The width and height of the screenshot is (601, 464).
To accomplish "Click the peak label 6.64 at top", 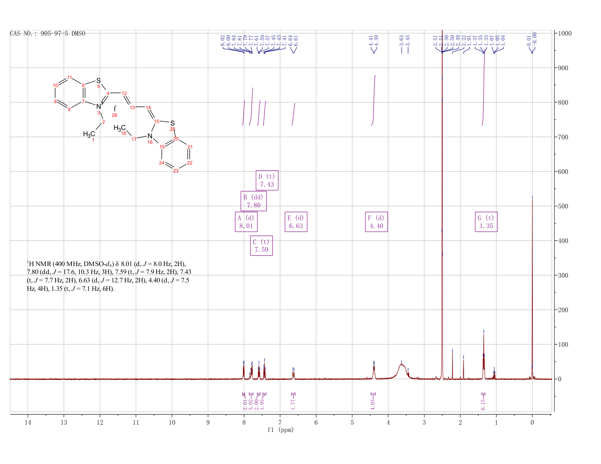I will click(291, 40).
